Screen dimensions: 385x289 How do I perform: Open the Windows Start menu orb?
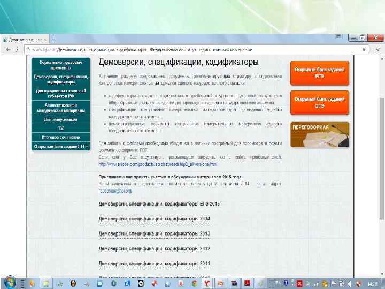point(9,283)
